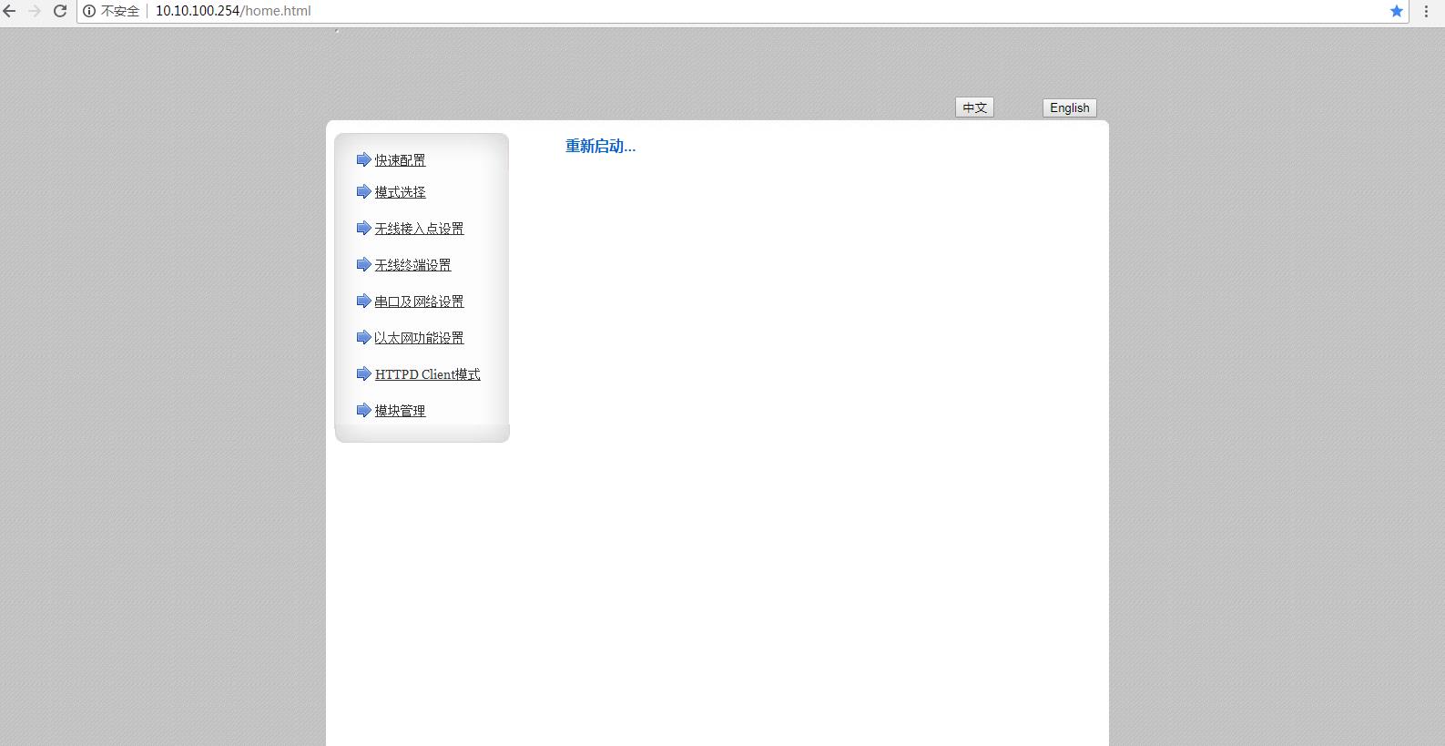Screen dimensions: 1445x746
Task: Click the arrow icon beside 无线接入点设置
Action: (363, 228)
